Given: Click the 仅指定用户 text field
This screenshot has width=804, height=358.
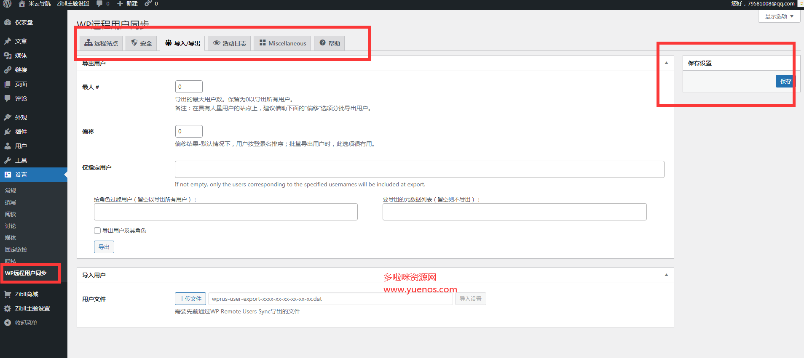Looking at the screenshot, I should pyautogui.click(x=420, y=169).
